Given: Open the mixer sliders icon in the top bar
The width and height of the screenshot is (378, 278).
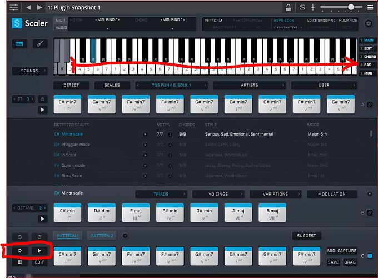Looking at the screenshot, I should coord(13,7).
